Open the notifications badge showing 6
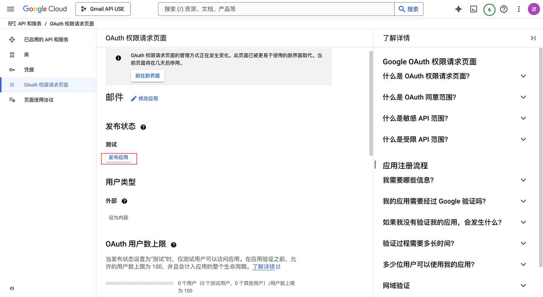The width and height of the screenshot is (543, 297). [x=489, y=9]
